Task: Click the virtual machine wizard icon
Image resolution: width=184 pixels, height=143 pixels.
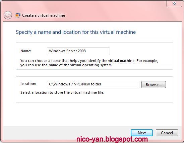Action: click(18, 15)
